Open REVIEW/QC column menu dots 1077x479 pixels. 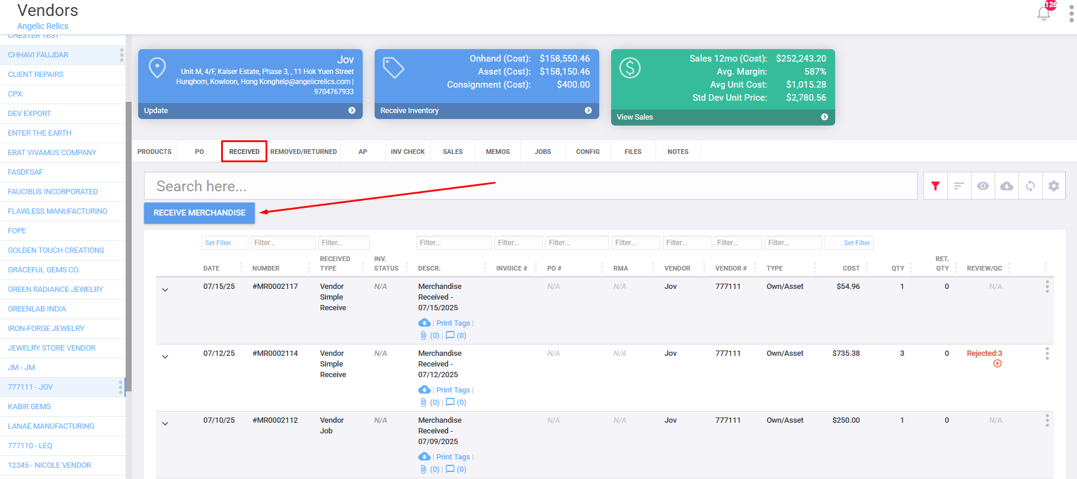(1009, 268)
